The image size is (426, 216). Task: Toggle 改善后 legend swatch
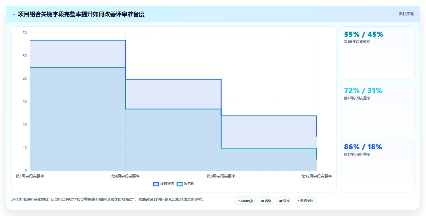click(x=180, y=184)
